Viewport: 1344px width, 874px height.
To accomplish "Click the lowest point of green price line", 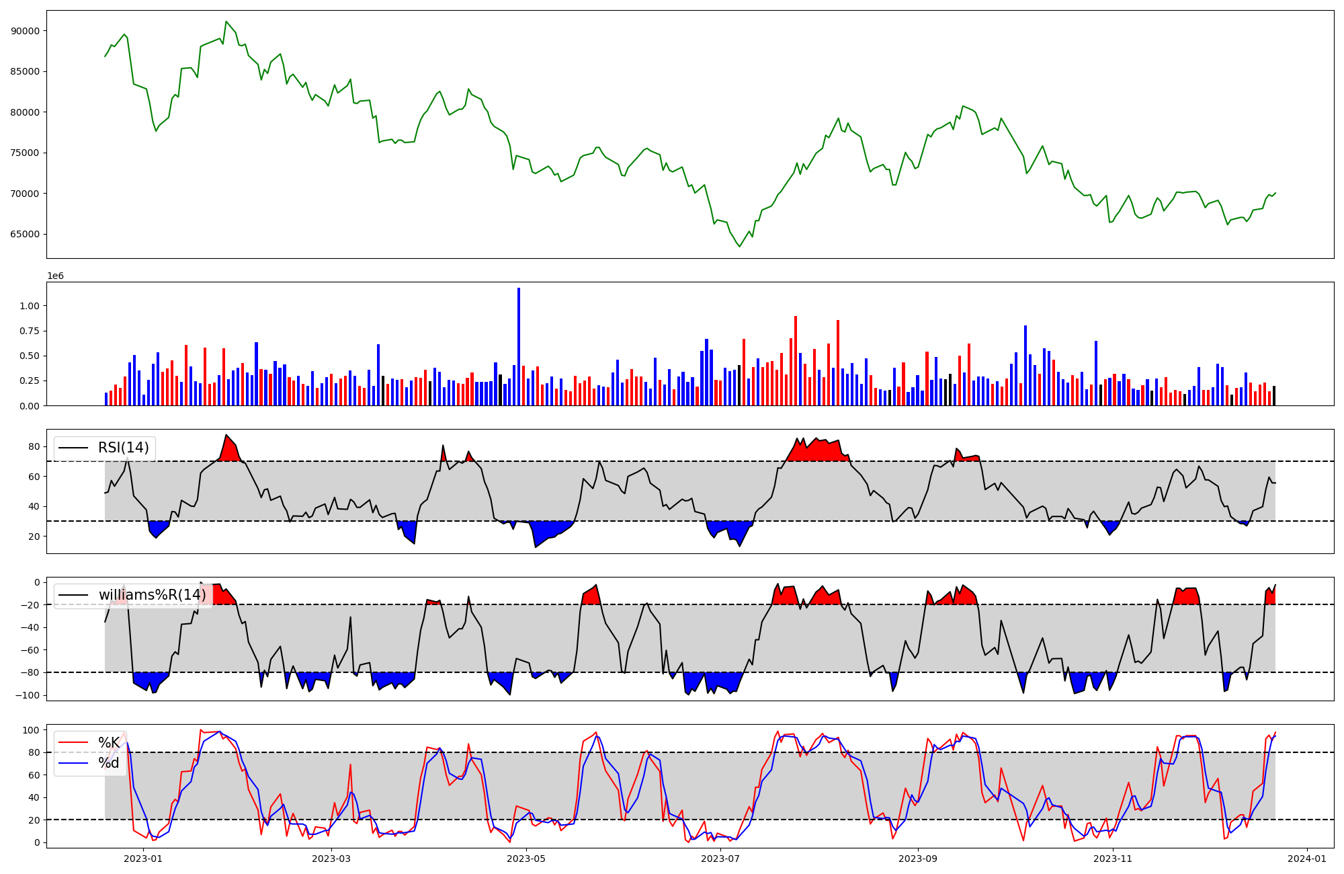I will [x=740, y=247].
